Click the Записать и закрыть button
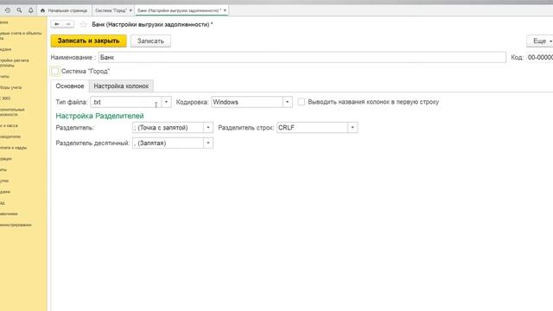Image resolution: width=553 pixels, height=311 pixels. coord(88,41)
